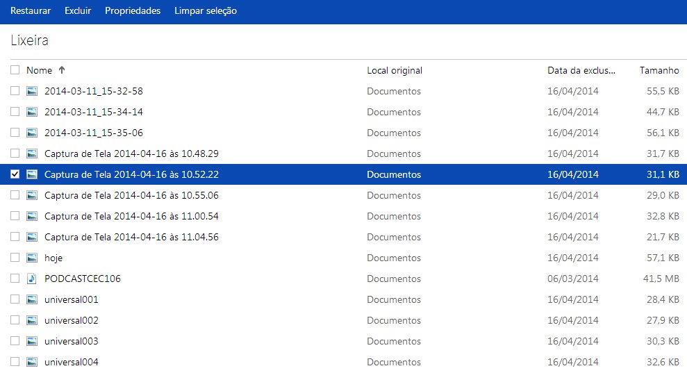
Task: Sort by Data da exclusão column header
Action: click(581, 70)
